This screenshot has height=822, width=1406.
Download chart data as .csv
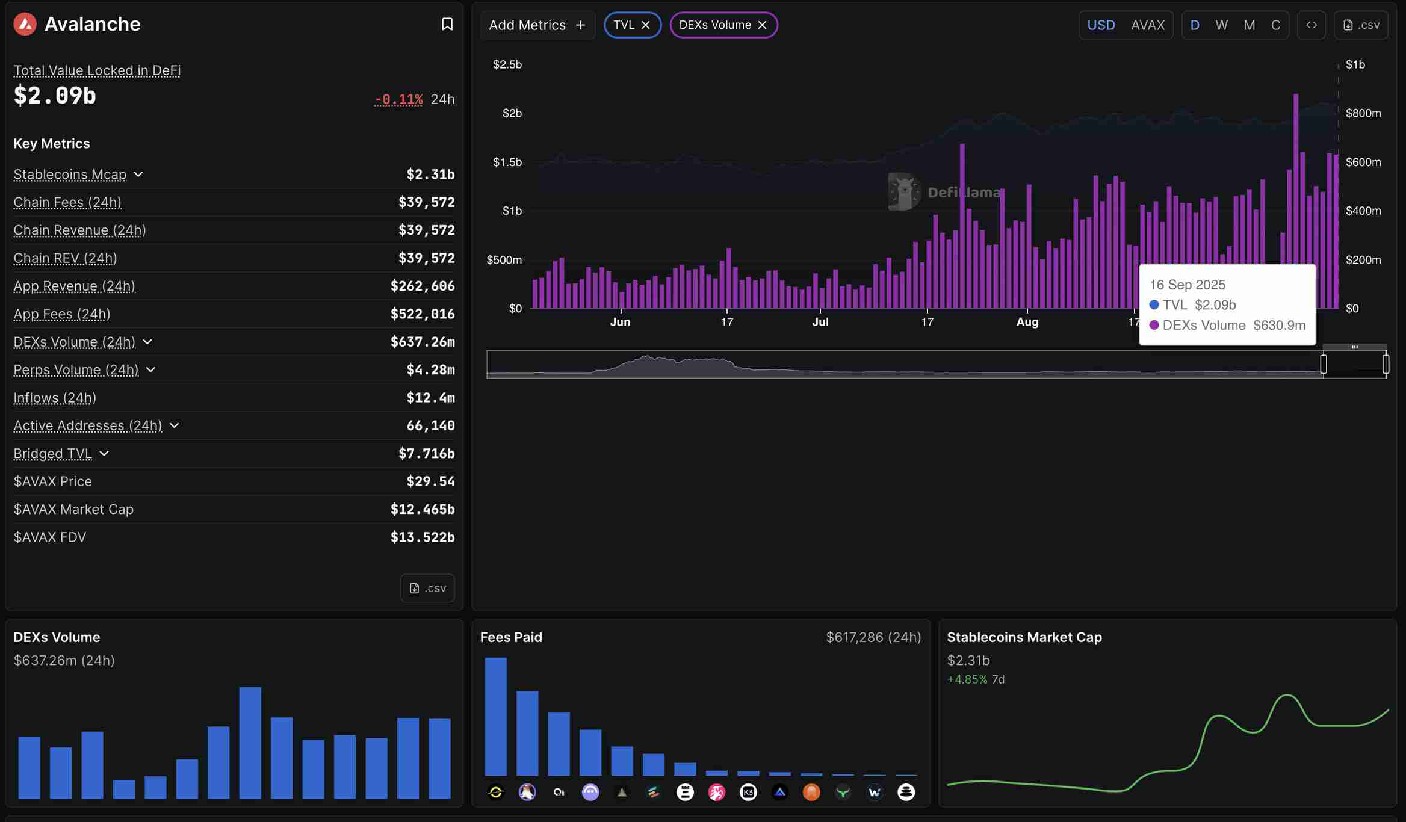[1361, 25]
